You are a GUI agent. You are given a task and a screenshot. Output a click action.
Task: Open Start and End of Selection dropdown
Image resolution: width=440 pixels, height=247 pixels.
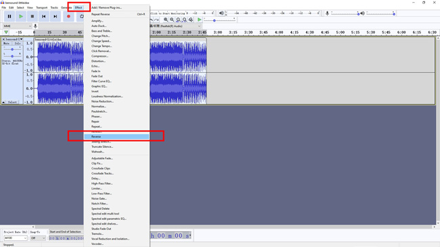point(66,231)
